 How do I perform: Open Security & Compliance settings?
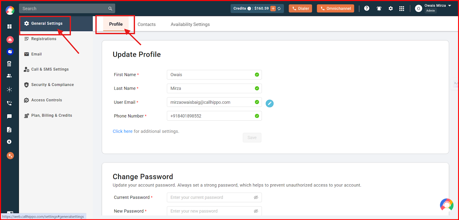click(x=52, y=85)
